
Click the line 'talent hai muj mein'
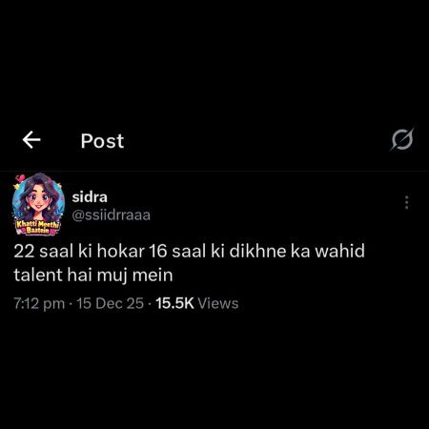(93, 276)
